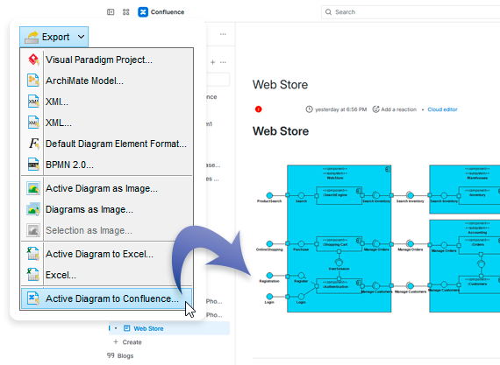Open the app switcher grid icon
500x365 pixels.
tap(126, 12)
